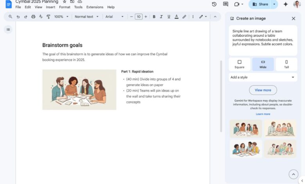Open the Share options dropdown arrow
The height and width of the screenshot is (184, 305).
274,4
